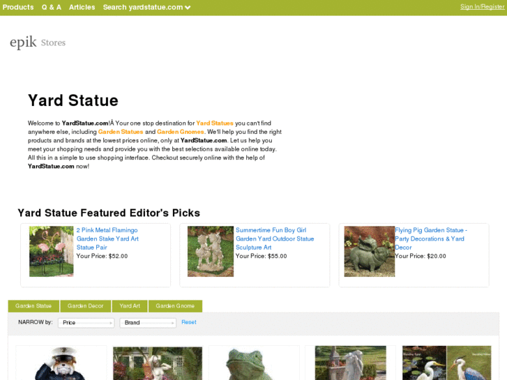The height and width of the screenshot is (380, 507).
Task: Click the epik Stores logo
Action: (38, 43)
